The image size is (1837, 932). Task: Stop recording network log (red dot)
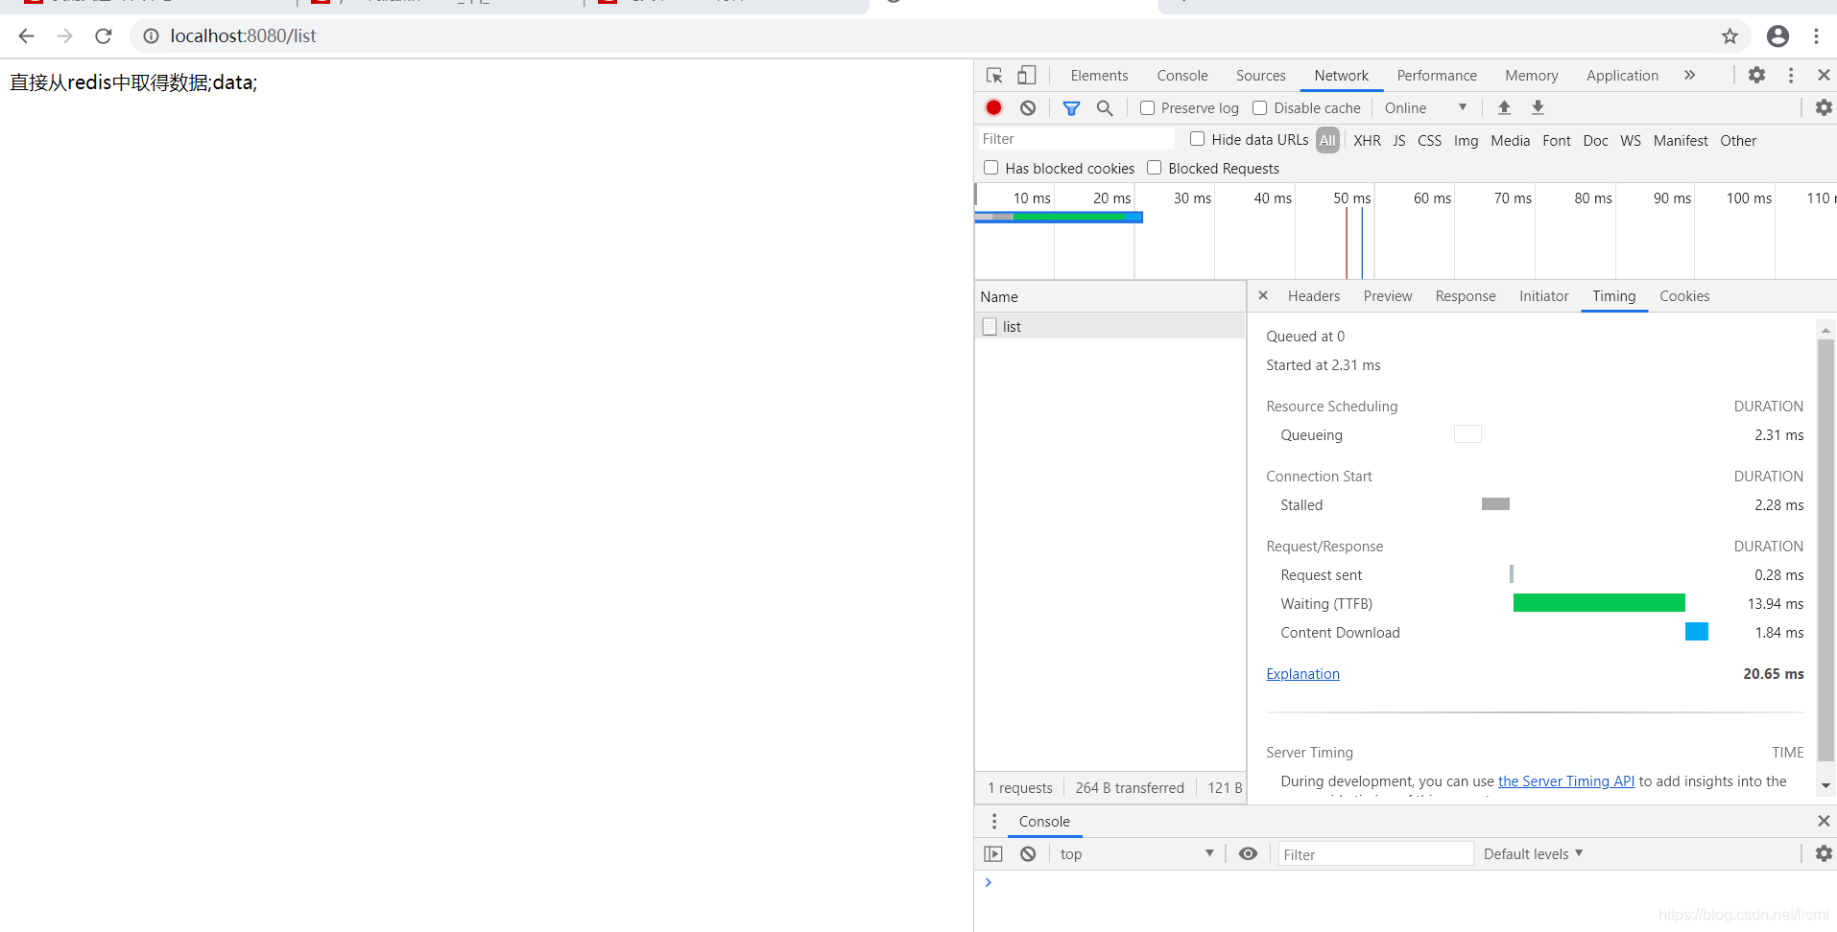coord(994,107)
